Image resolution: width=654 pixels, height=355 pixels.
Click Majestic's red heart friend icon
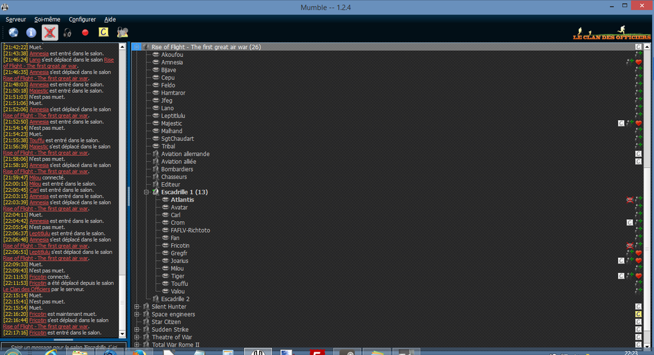coord(638,123)
